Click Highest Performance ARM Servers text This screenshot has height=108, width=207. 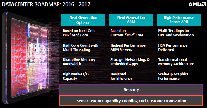pyautogui.click(x=128, y=47)
